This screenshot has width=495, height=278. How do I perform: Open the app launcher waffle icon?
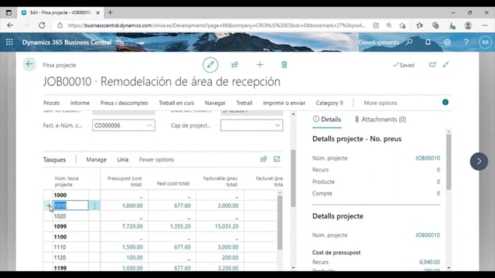point(9,42)
